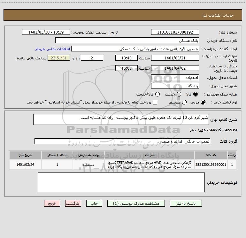Image resolution: width=246 pixels, height=238 pixels.
Task: Click the price validity date 1401/04/02
Action: pyautogui.click(x=175, y=68)
